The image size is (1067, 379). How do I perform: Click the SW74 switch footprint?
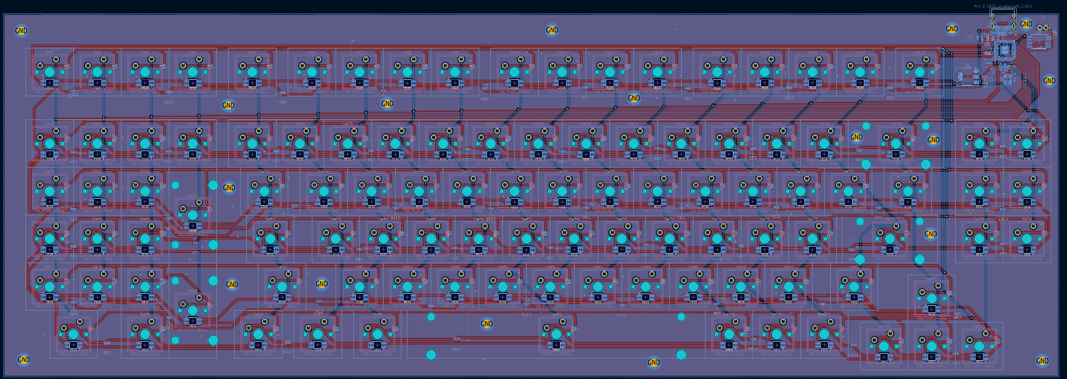coord(890,239)
